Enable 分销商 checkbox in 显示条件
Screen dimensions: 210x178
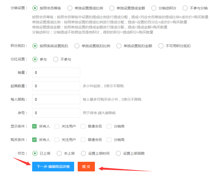click(109, 126)
